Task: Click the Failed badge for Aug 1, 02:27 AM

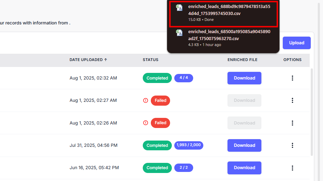Action: coord(161,100)
